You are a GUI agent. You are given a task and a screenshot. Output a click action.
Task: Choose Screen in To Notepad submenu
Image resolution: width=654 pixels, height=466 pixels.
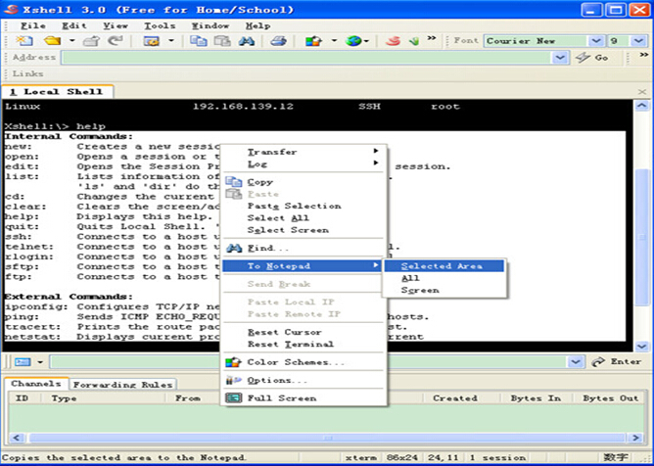(444, 291)
